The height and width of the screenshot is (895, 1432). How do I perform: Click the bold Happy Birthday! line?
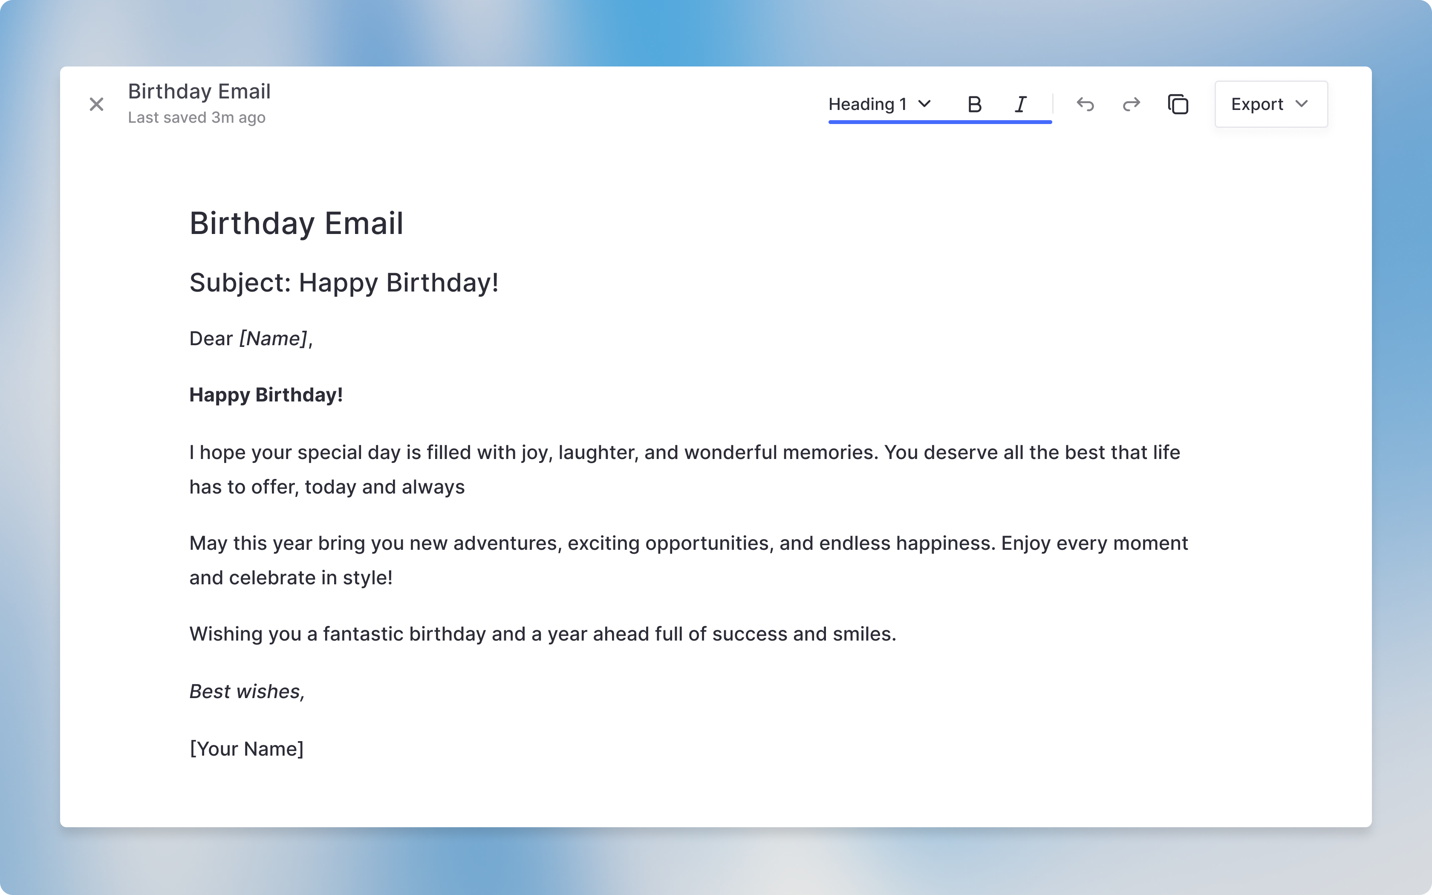pos(266,395)
